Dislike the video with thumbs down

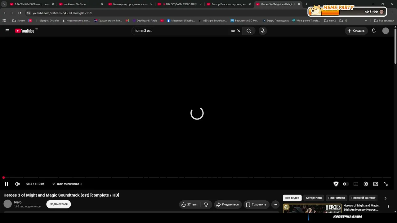pos(206,204)
